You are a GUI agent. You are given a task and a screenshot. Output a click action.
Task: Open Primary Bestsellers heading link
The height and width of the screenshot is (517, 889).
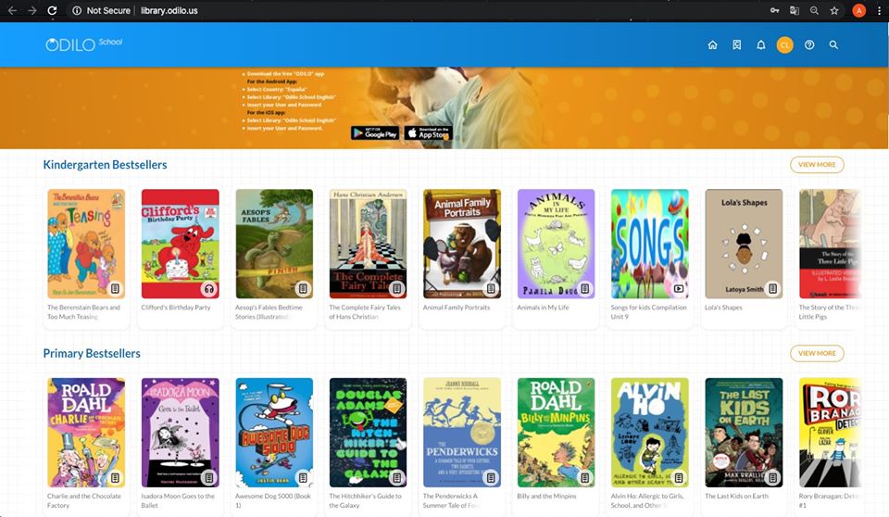(x=92, y=354)
